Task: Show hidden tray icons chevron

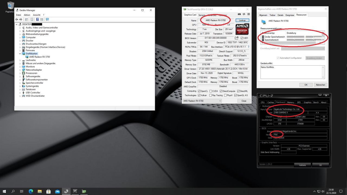Action: (x=314, y=191)
